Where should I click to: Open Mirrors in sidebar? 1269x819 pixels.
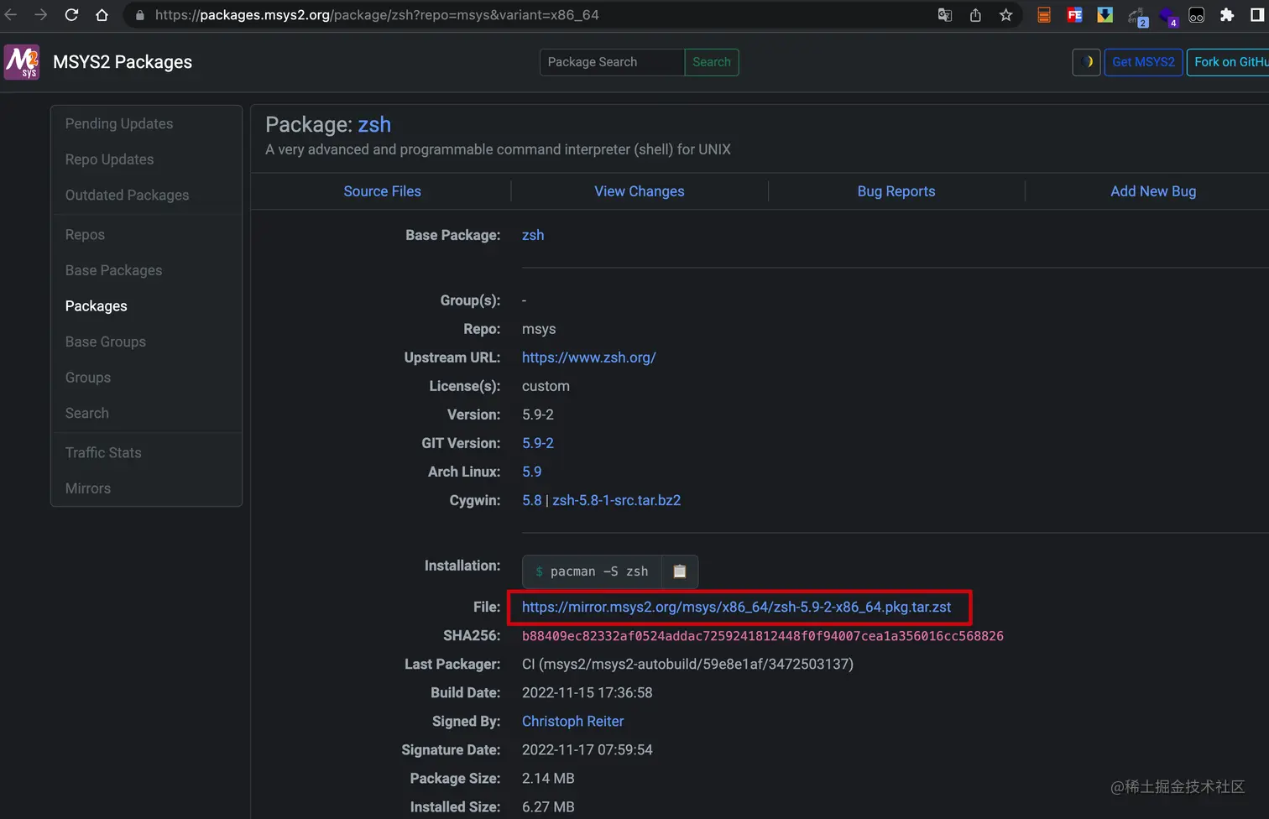[87, 488]
